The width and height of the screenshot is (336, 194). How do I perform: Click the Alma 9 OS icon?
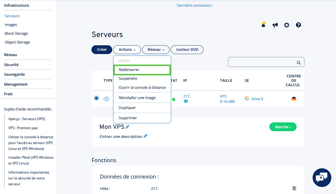tap(247, 98)
